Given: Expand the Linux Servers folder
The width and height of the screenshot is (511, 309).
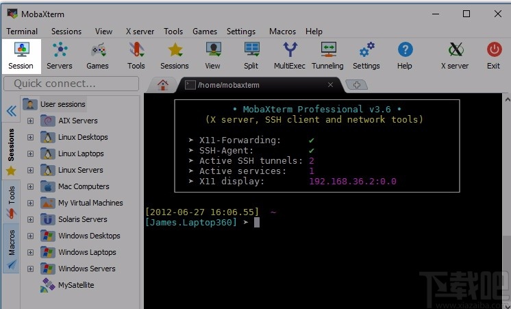Looking at the screenshot, I should 30,170.
